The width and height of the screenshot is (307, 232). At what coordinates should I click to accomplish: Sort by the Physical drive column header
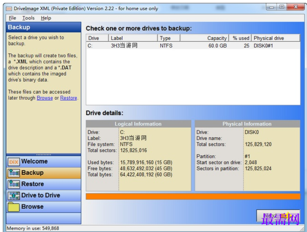tap(276, 38)
